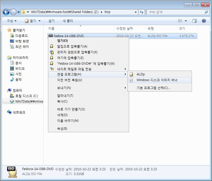The image size is (212, 181).
Task: Click the 열기 toolbar button
Action: (x=31, y=21)
